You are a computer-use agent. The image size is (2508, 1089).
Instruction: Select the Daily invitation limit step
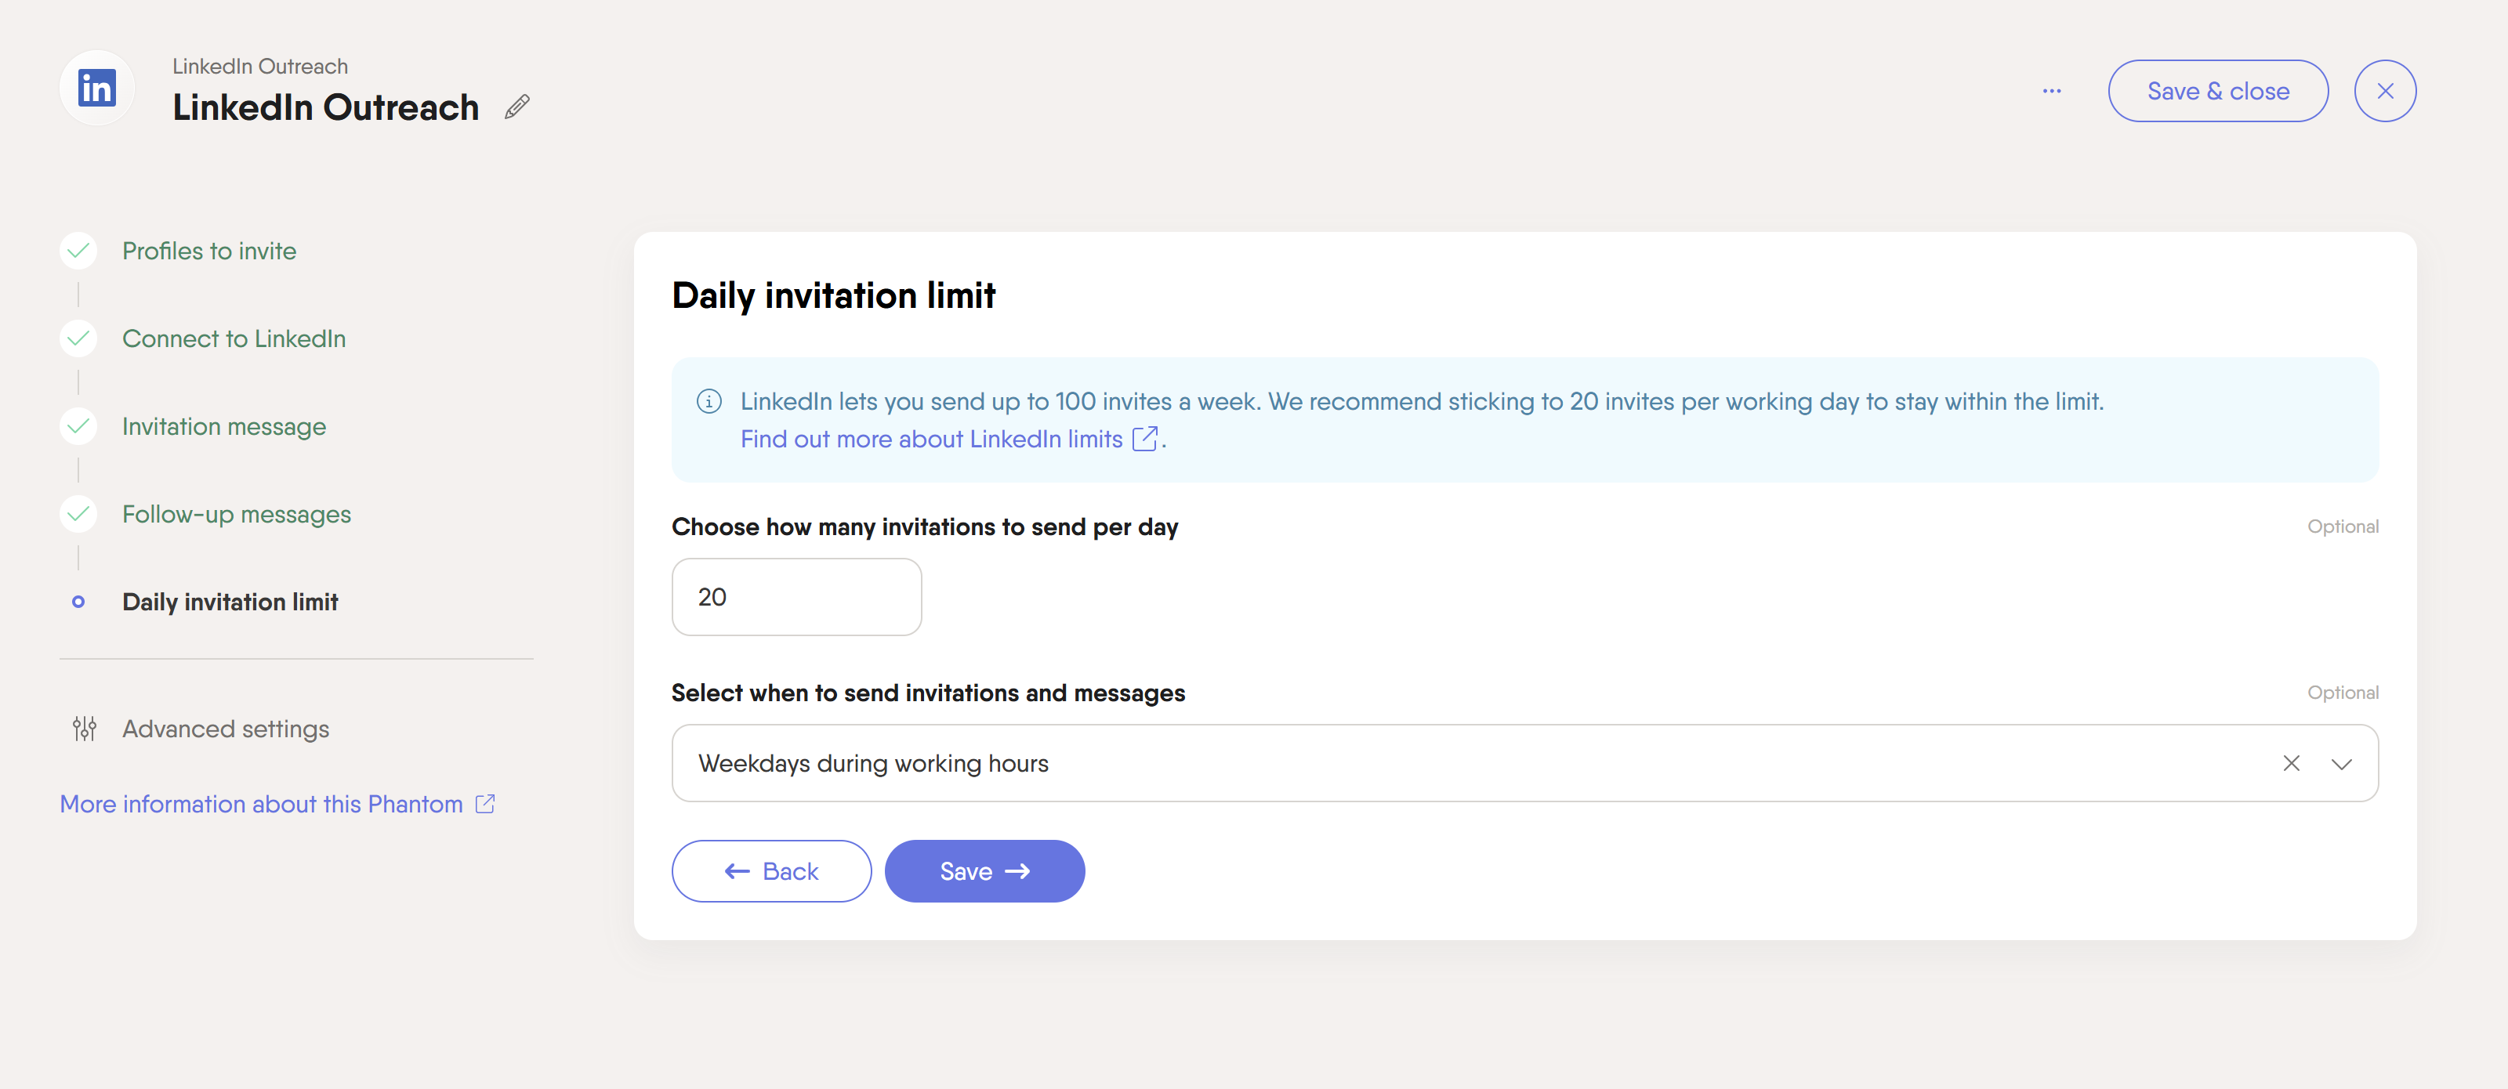tap(230, 602)
